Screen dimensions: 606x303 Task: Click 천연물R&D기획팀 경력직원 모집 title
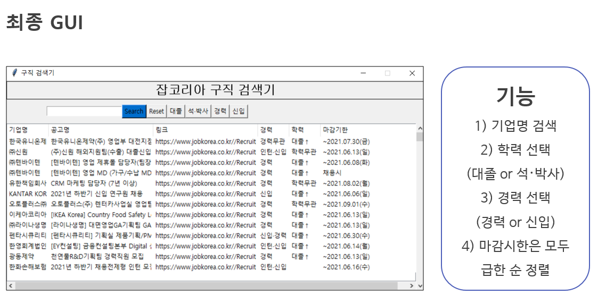(97, 256)
